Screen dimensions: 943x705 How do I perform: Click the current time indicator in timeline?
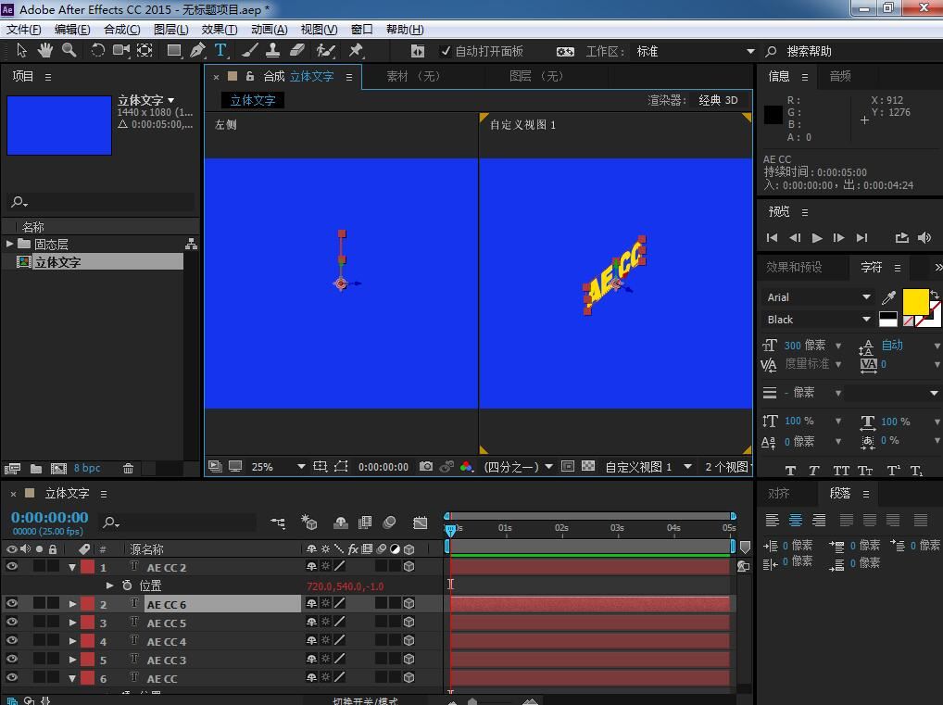tap(450, 529)
